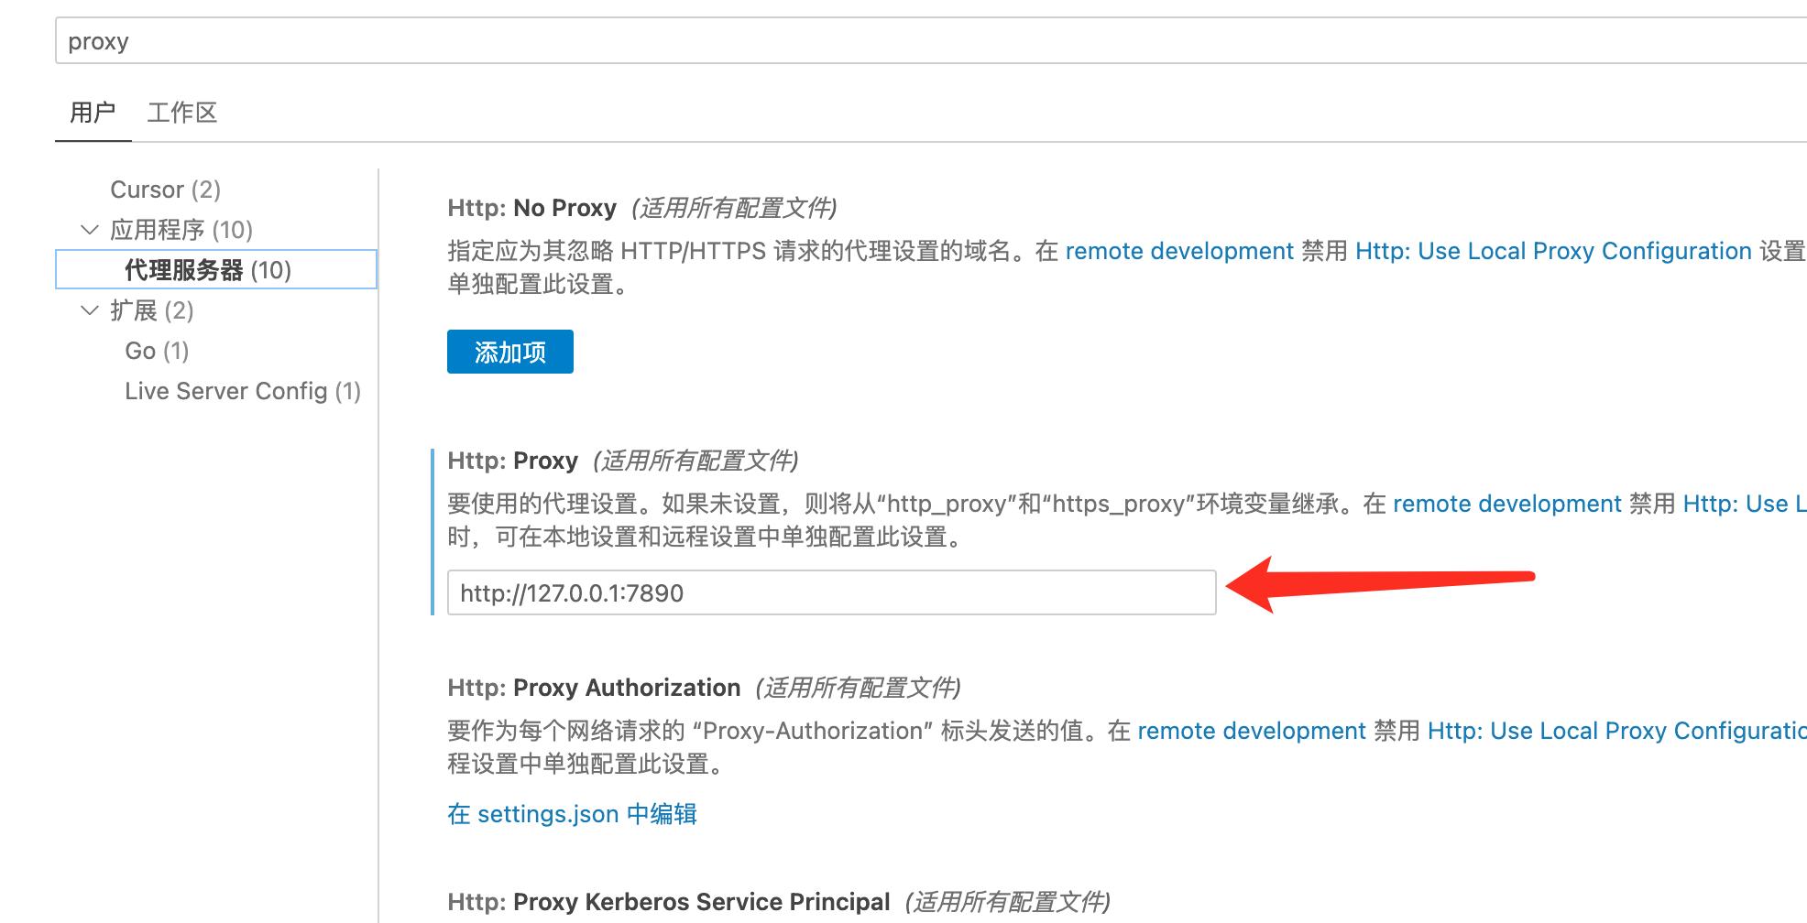Collapse the 应用程序 section chevron

[x=90, y=230]
